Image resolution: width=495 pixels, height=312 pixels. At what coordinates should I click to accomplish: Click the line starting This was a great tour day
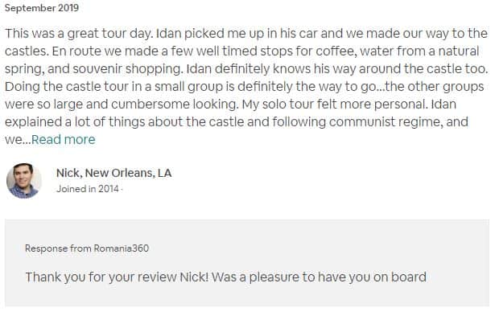tap(246, 34)
